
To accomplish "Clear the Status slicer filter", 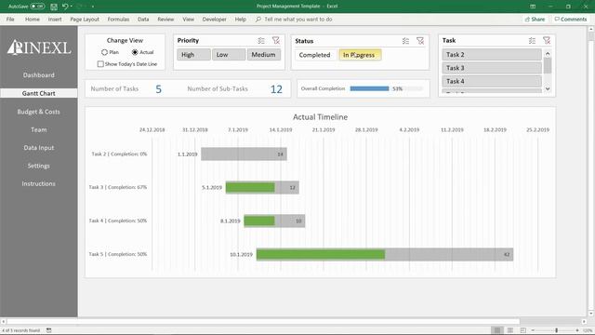I will pyautogui.click(x=420, y=41).
